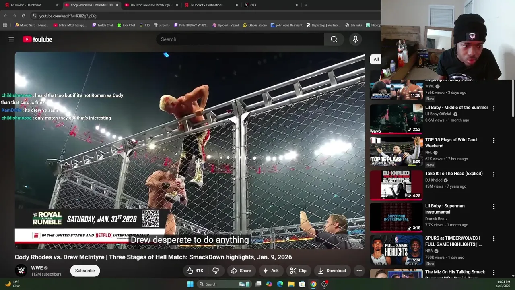Reload the page

tap(24, 16)
